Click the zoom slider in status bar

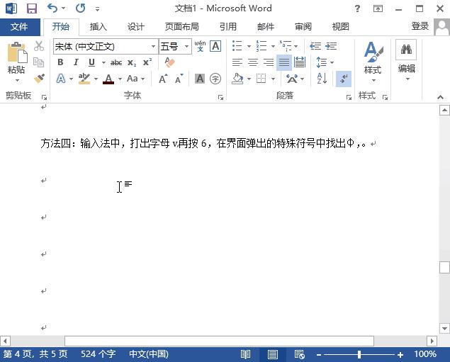tap(359, 354)
